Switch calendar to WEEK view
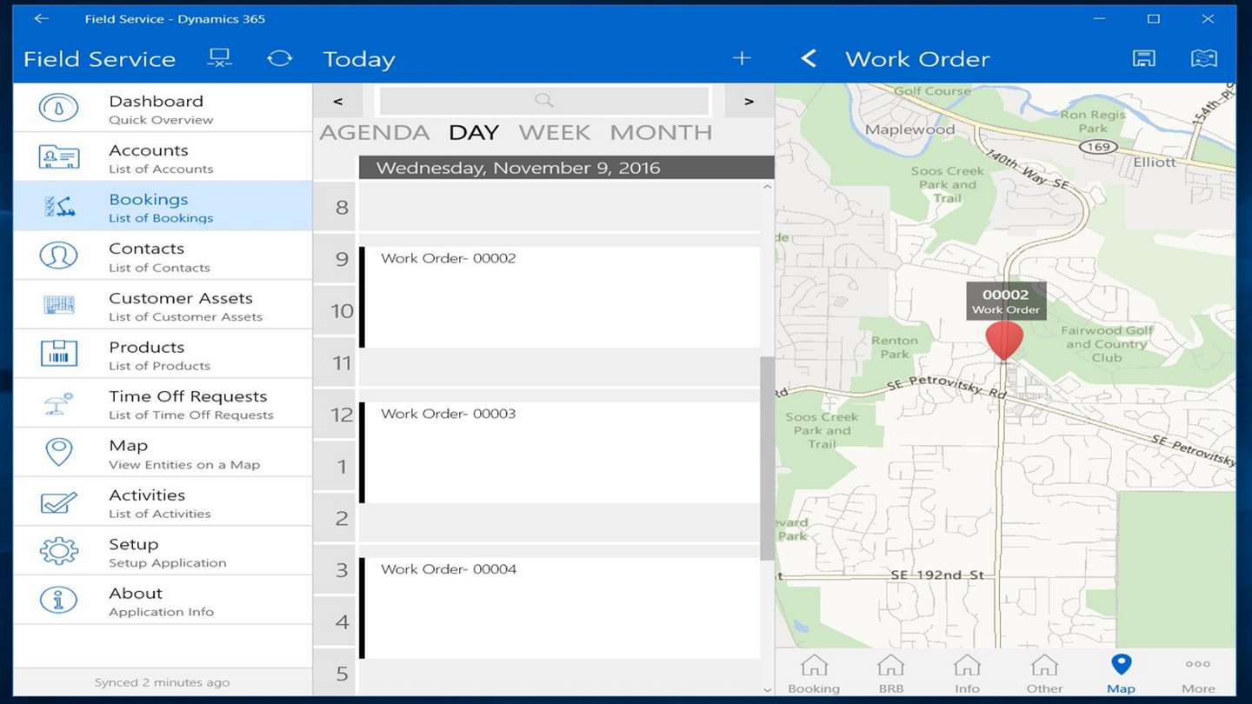This screenshot has width=1252, height=704. coord(555,132)
